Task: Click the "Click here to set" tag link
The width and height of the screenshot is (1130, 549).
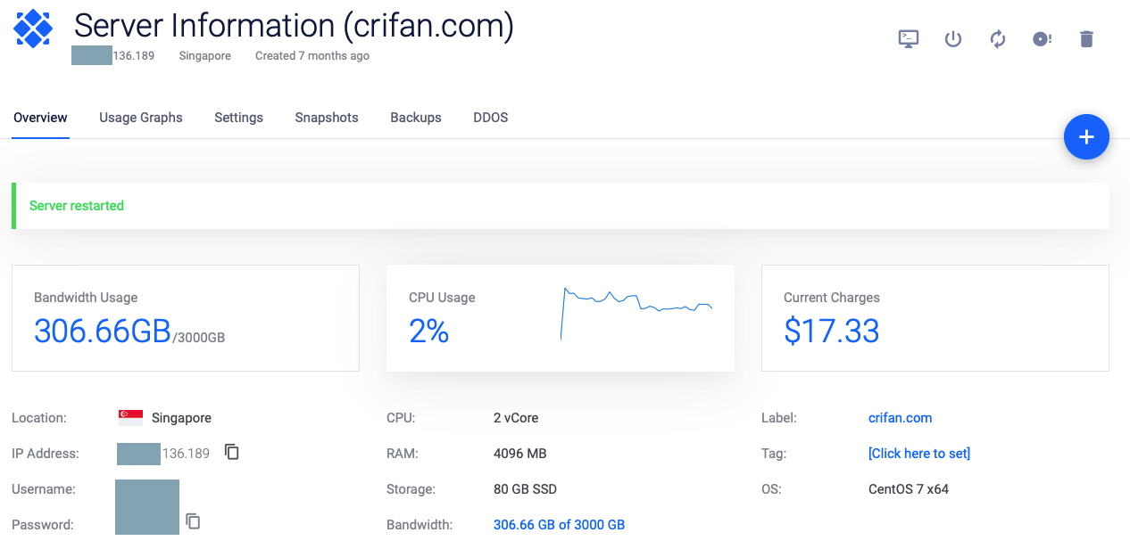Action: pyautogui.click(x=918, y=454)
